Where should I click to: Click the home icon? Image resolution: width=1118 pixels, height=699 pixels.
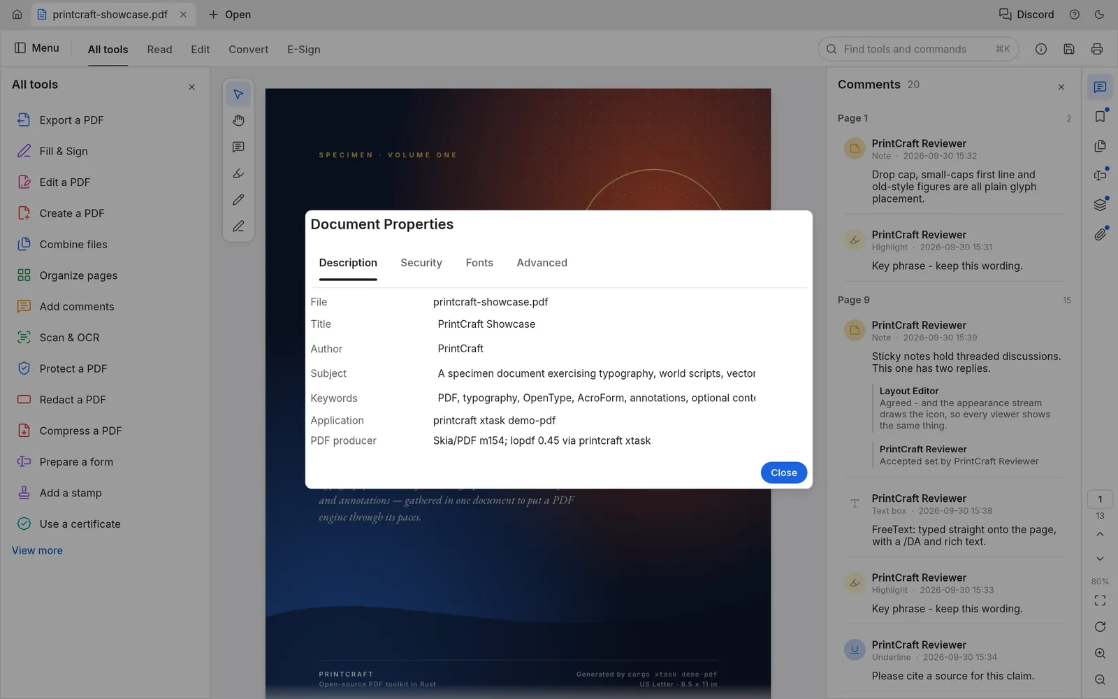(17, 14)
